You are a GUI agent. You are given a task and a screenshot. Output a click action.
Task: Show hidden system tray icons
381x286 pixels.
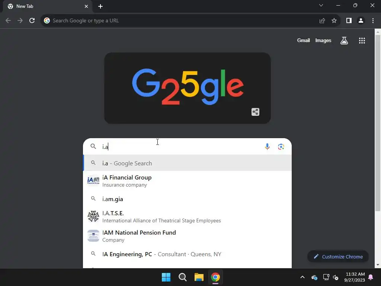point(302,277)
